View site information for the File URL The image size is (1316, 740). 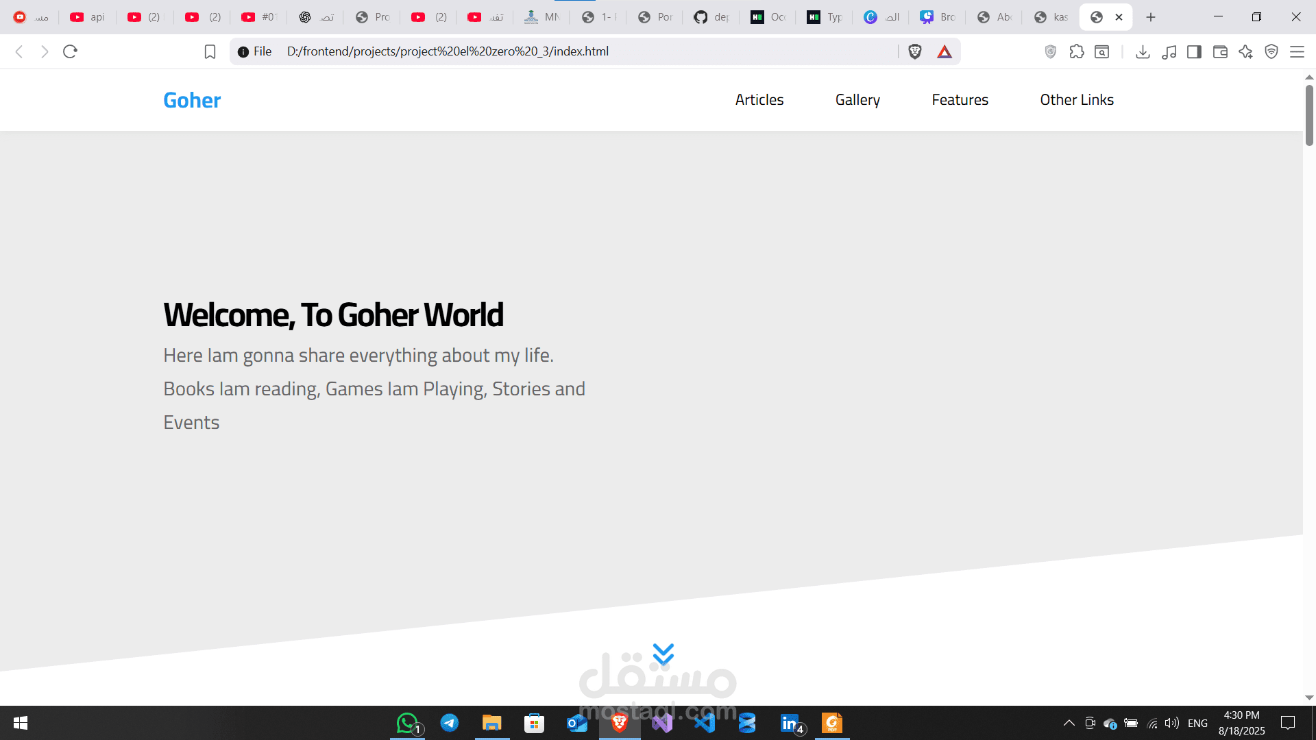pyautogui.click(x=254, y=51)
